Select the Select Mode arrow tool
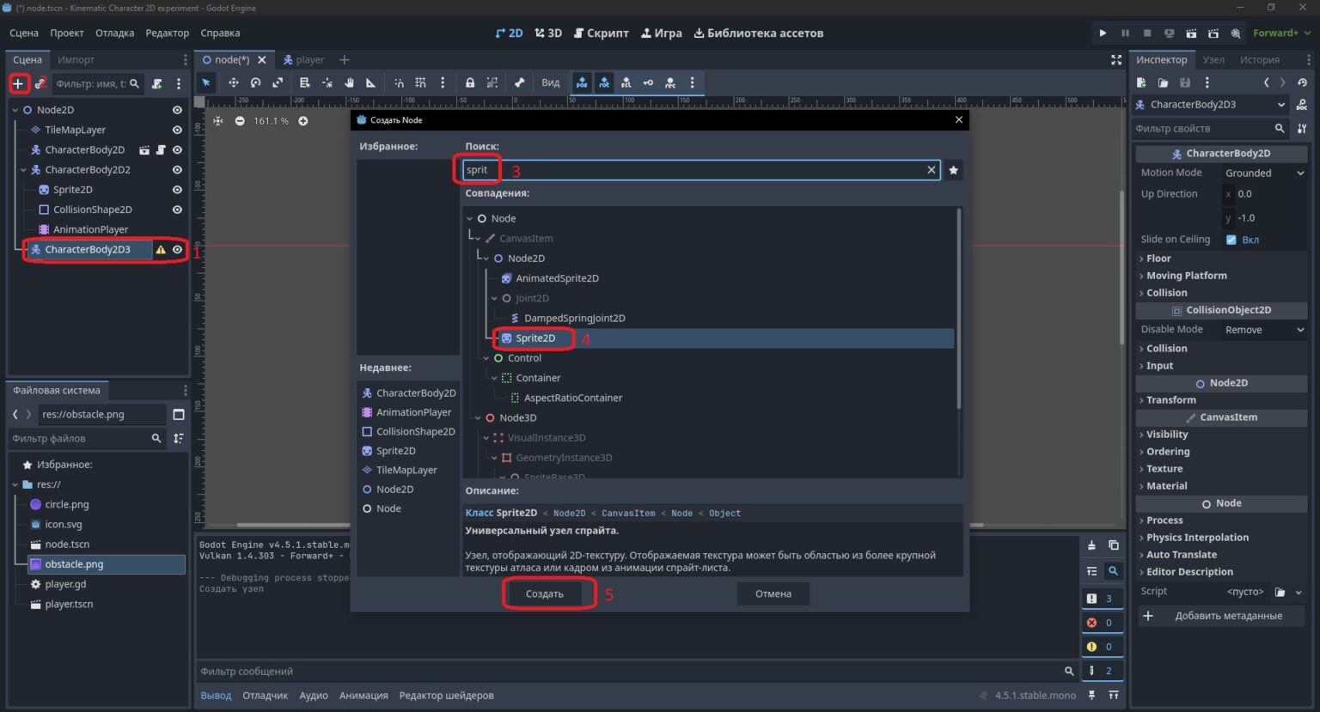The image size is (1320, 712). click(x=206, y=82)
